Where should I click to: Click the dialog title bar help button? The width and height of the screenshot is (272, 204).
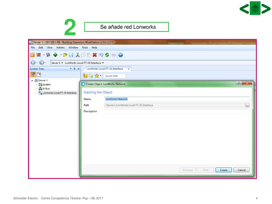pos(239,83)
